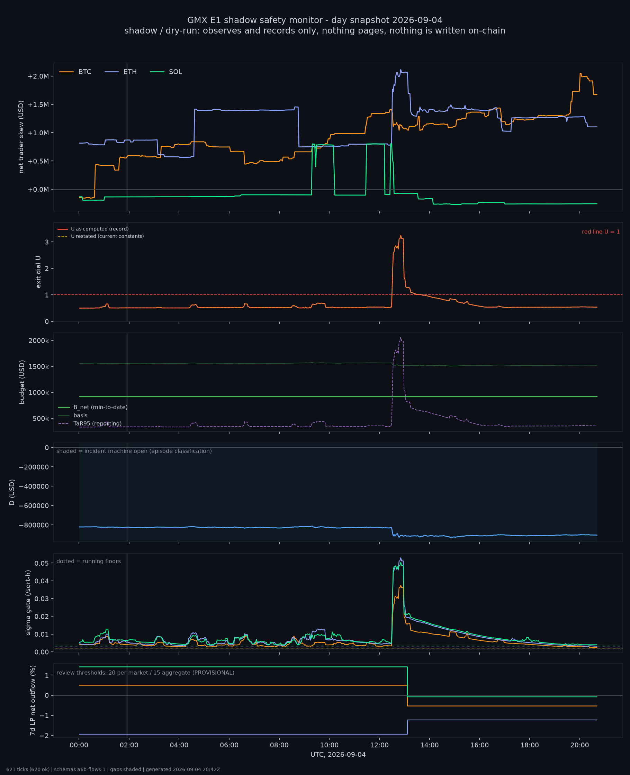The height and width of the screenshot is (775, 630).
Task: Click the 'shaded = incident machine open' note
Action: (x=134, y=451)
